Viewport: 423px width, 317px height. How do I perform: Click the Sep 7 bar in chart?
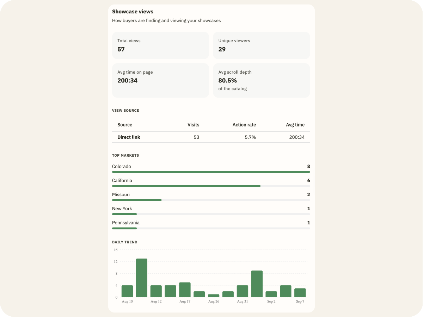300,293
